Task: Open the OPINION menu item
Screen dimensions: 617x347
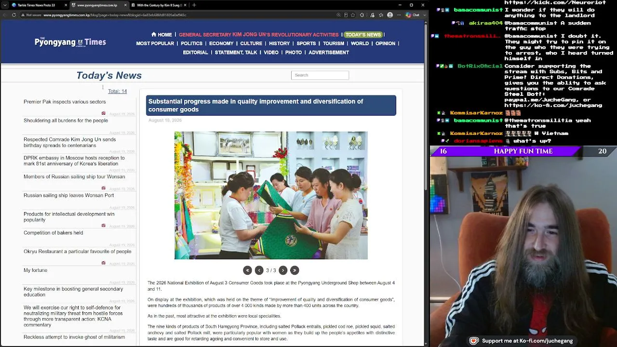Action: 385,43
